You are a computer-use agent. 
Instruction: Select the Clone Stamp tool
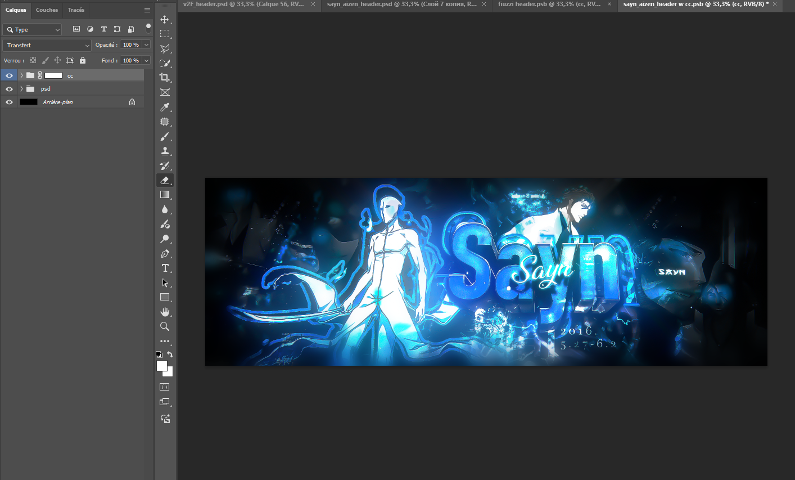[165, 151]
